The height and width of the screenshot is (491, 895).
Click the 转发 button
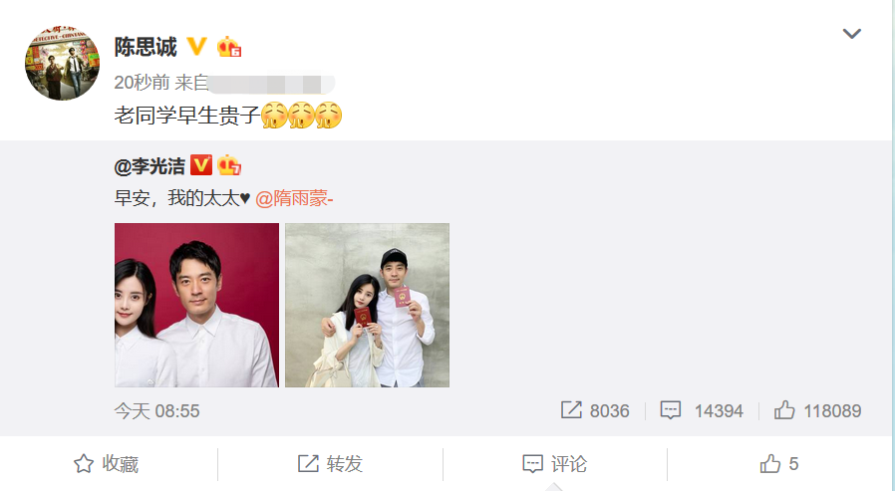pos(330,464)
